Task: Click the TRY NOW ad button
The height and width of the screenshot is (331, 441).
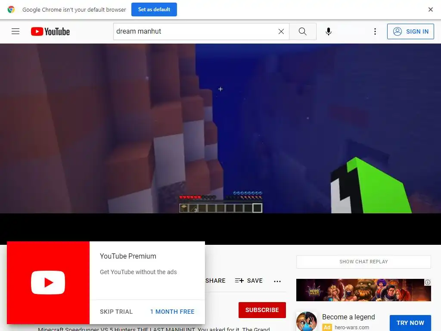Action: click(410, 323)
